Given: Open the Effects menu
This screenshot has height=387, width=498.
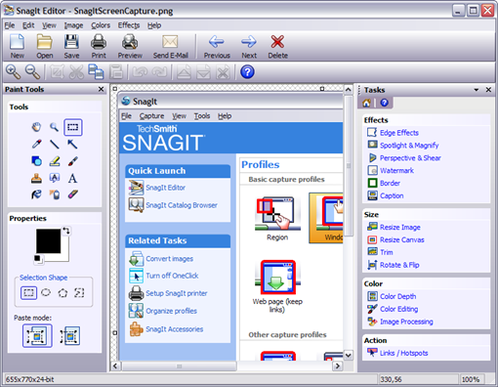Looking at the screenshot, I should pos(129,25).
